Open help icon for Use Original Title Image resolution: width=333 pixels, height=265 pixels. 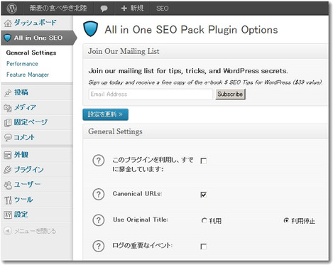[x=99, y=220]
